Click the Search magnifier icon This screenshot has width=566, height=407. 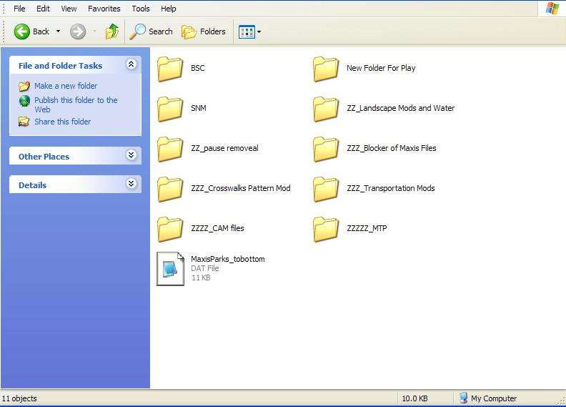coord(137,31)
